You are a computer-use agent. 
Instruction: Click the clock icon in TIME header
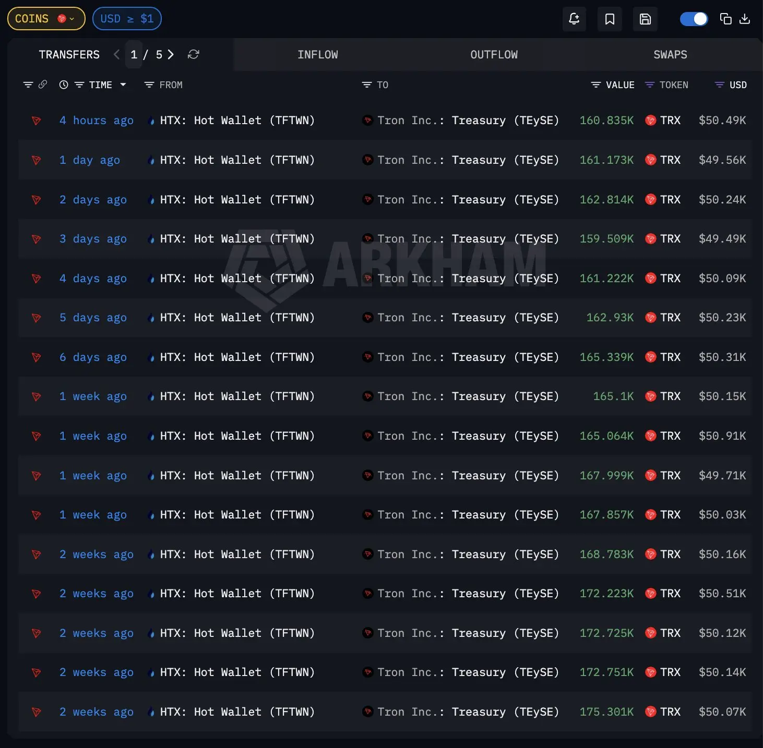[x=64, y=85]
